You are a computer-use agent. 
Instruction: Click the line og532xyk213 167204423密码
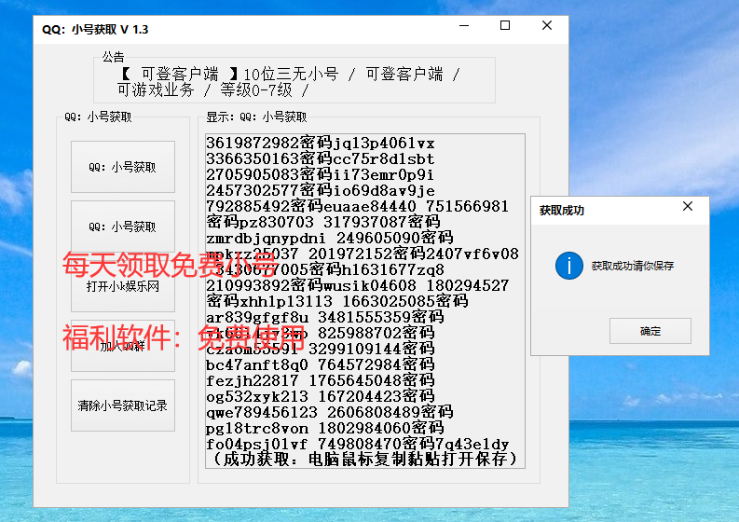click(320, 396)
